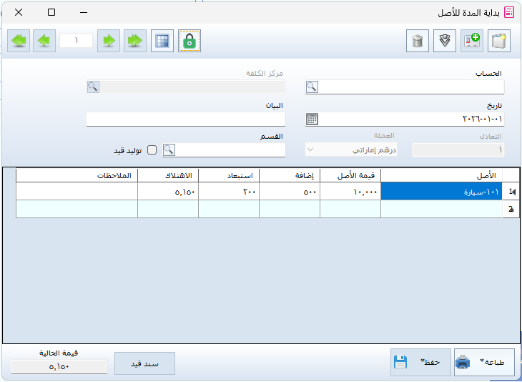Click the search icon in القسم field
This screenshot has width=522, height=382.
(x=169, y=150)
